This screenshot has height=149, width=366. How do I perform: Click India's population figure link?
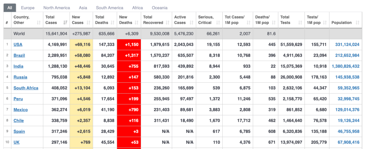click(x=345, y=66)
